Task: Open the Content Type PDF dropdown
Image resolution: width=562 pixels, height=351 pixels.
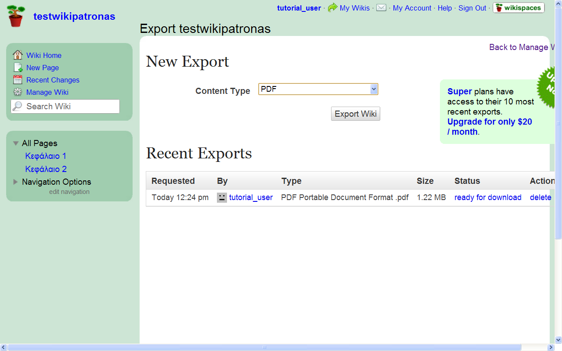Action: coord(318,89)
